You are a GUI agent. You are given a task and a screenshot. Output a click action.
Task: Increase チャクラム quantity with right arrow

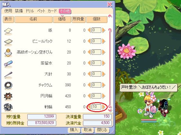pos(104,85)
